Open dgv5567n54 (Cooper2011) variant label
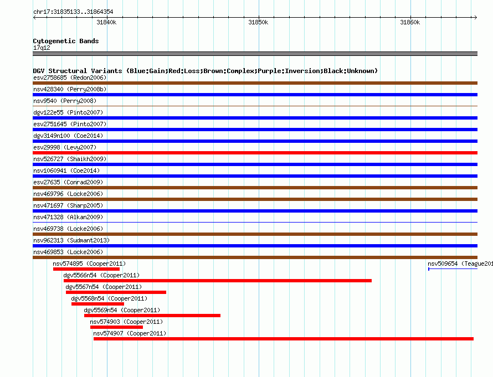Viewport: 493px width, 377px height. click(104, 287)
